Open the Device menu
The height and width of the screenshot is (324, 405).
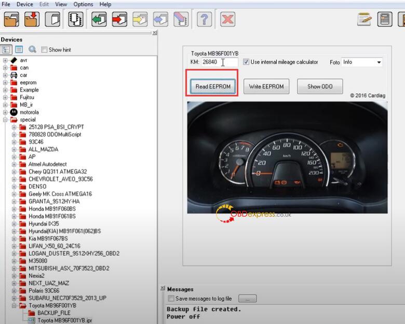tap(25, 4)
